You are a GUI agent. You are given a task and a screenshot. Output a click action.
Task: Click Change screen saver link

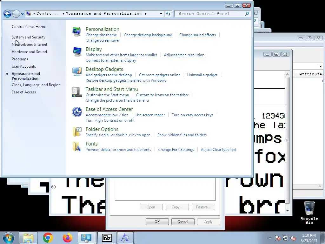103,40
